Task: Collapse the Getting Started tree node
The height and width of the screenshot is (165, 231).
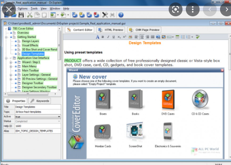Action: 6,37
